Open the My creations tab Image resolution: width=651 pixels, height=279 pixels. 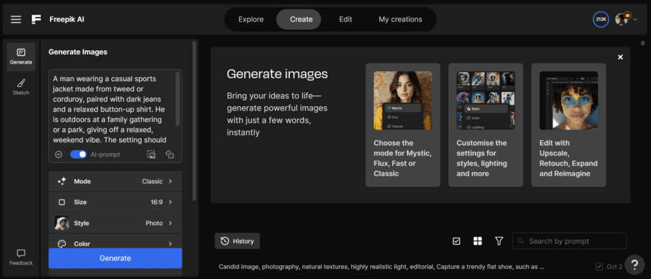point(400,19)
